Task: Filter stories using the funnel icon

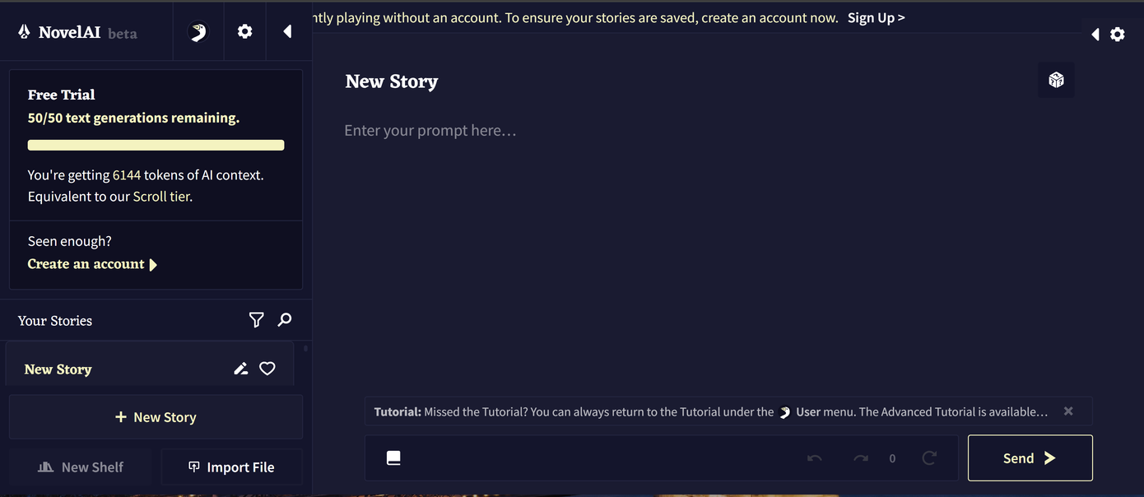Action: tap(256, 320)
